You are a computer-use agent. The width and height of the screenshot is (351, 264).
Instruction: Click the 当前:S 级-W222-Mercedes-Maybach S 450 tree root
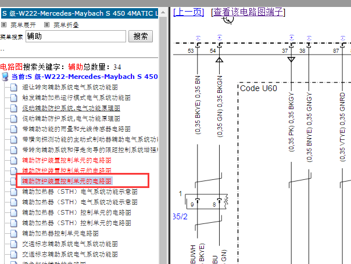85,77
